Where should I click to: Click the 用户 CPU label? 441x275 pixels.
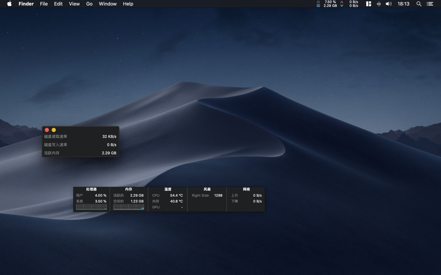[x=79, y=195]
